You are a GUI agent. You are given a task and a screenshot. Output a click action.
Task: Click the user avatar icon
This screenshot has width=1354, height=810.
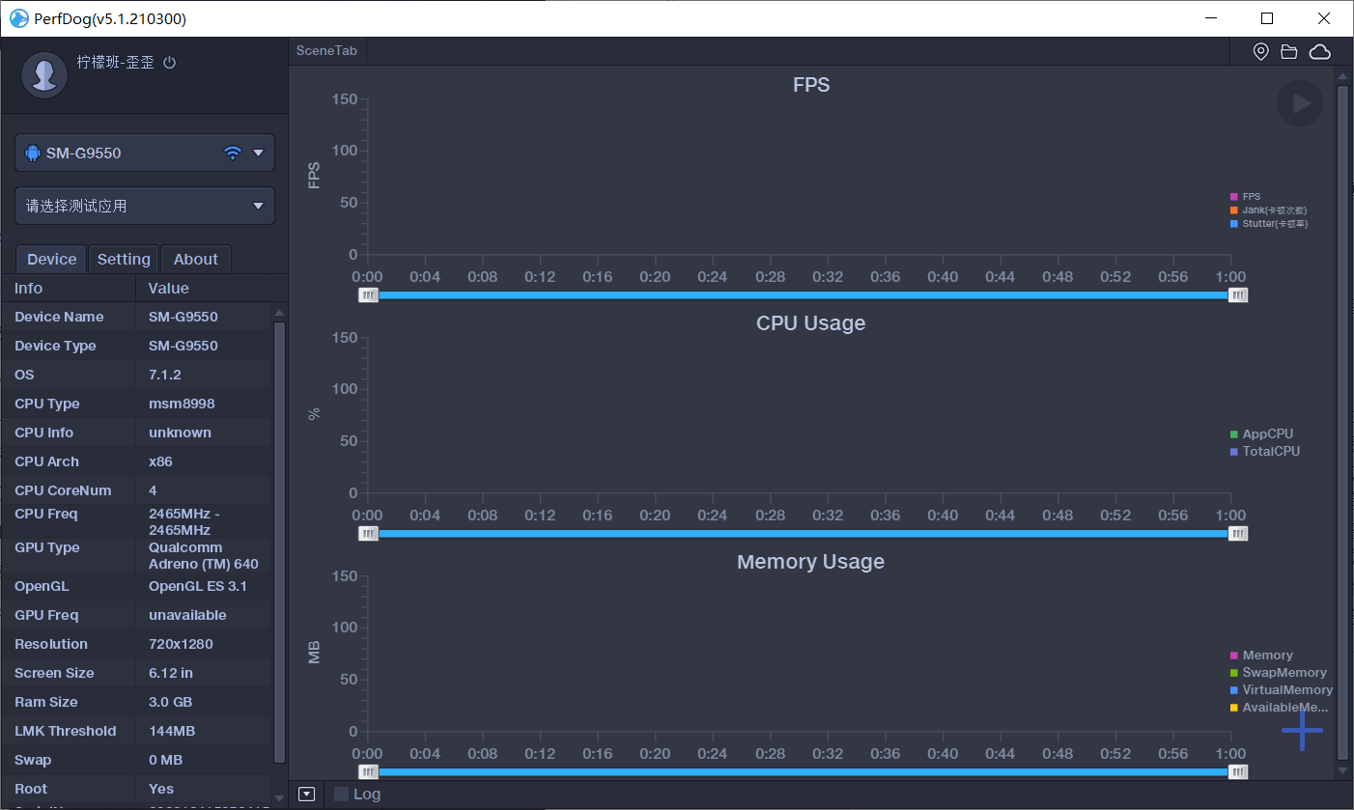click(x=43, y=75)
